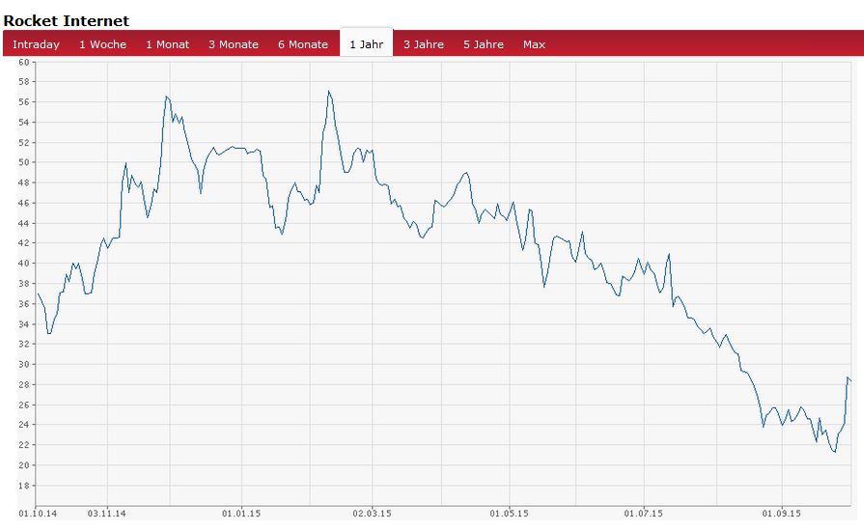
Task: Select the 01.05.15 date label
Action: pyautogui.click(x=509, y=514)
